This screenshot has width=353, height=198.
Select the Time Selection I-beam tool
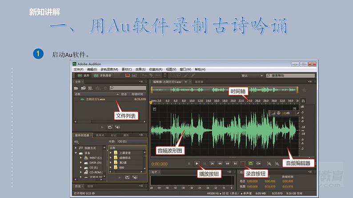click(165, 75)
